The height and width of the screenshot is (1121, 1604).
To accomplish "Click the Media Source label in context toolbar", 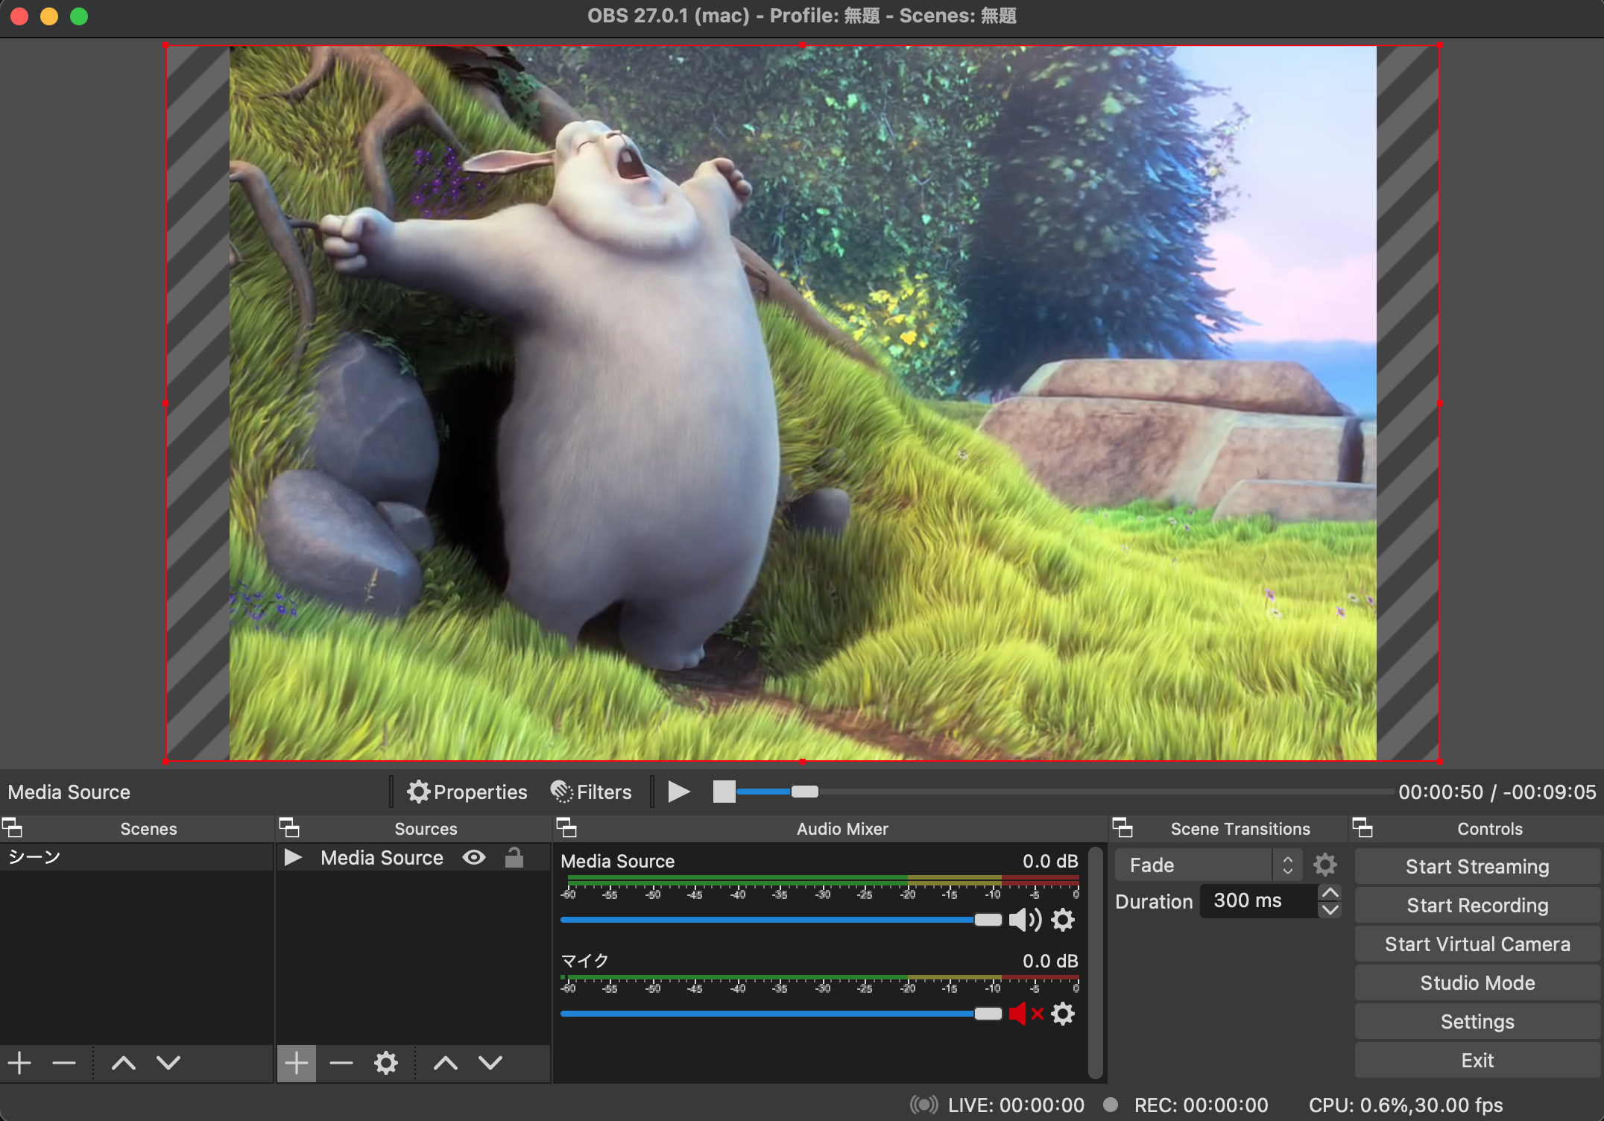I will tap(69, 792).
